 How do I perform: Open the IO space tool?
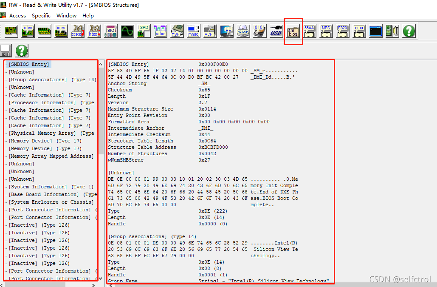click(77, 31)
